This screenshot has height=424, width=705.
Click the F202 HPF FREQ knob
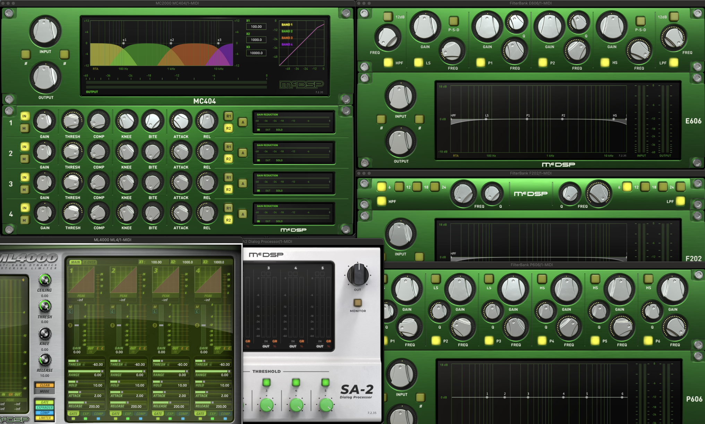tap(463, 193)
